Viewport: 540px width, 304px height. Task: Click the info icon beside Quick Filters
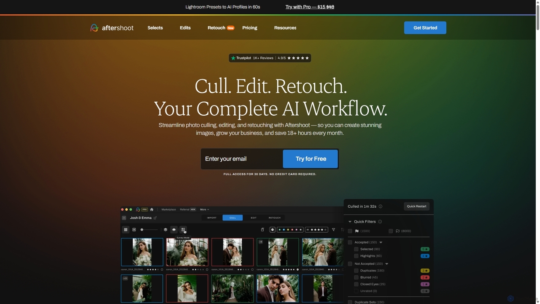380,222
